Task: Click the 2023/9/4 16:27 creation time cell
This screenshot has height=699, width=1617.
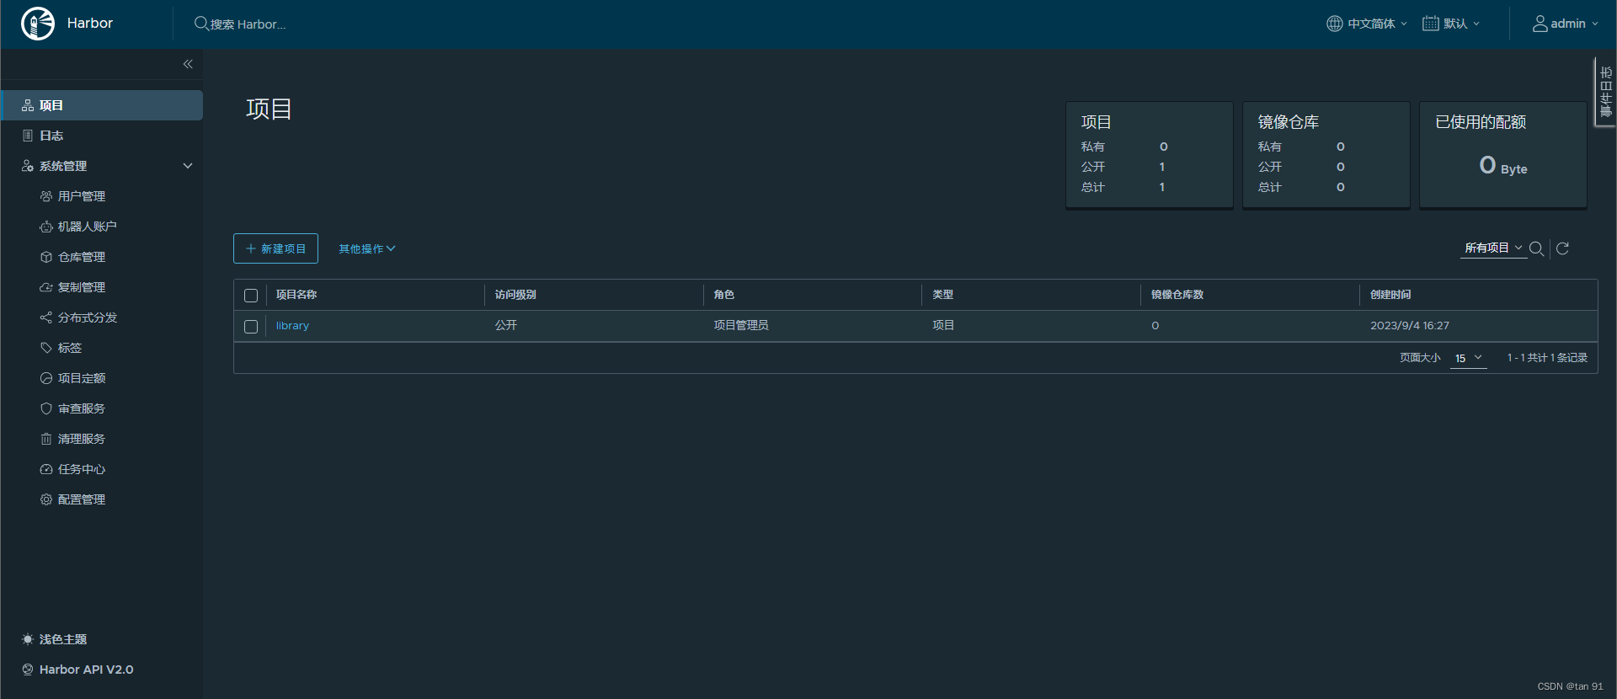Action: pyautogui.click(x=1410, y=326)
